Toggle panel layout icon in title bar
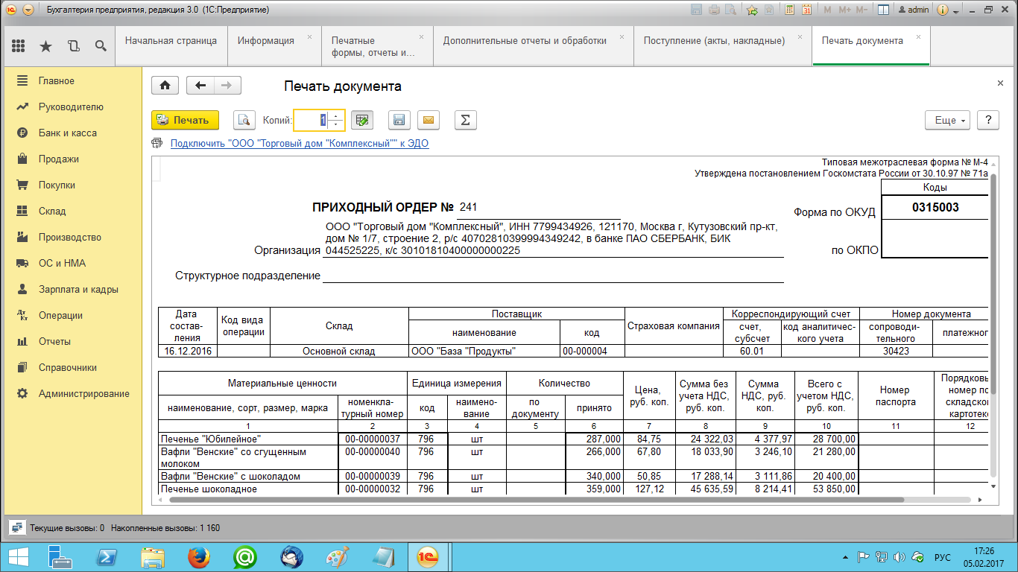 point(883,10)
